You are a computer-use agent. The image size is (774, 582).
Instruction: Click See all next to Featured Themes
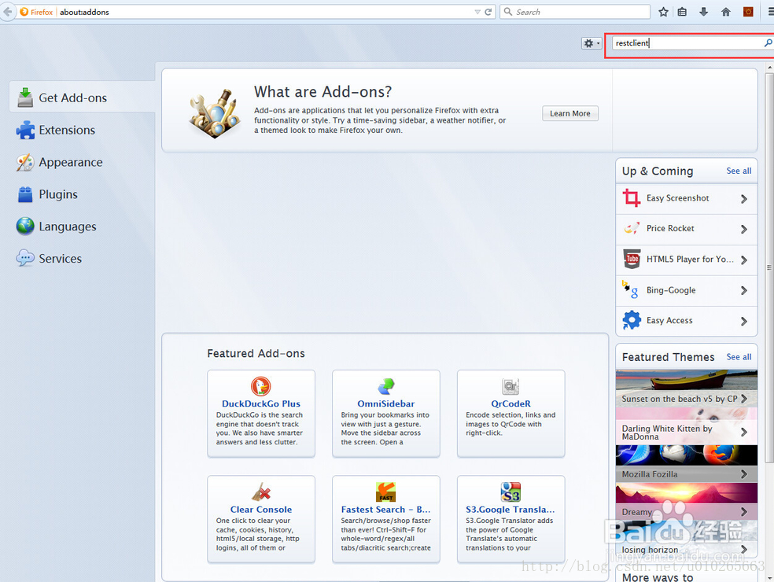(x=739, y=357)
